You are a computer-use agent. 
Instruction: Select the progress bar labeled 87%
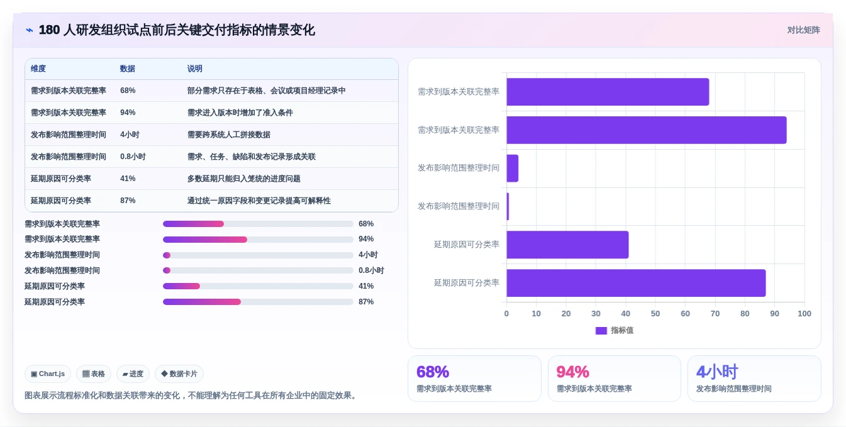(x=258, y=302)
